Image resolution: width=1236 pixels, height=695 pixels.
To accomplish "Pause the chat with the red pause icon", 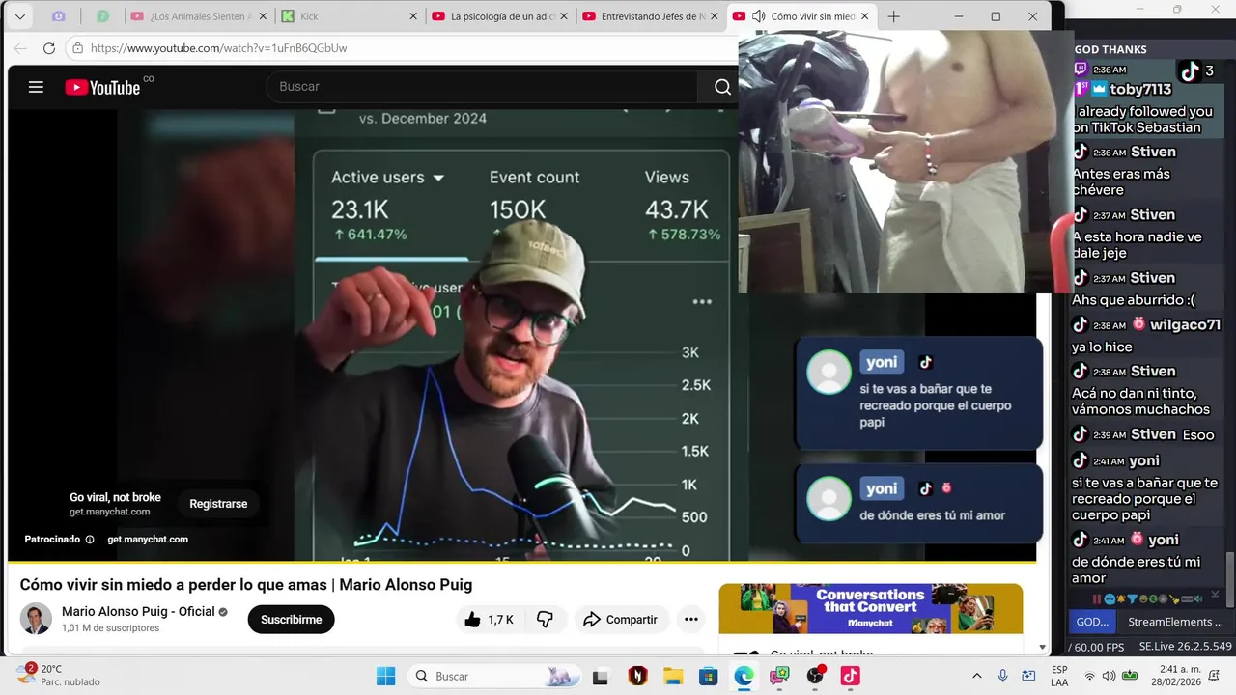I will [1097, 599].
